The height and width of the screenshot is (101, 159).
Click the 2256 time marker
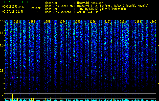93,22
